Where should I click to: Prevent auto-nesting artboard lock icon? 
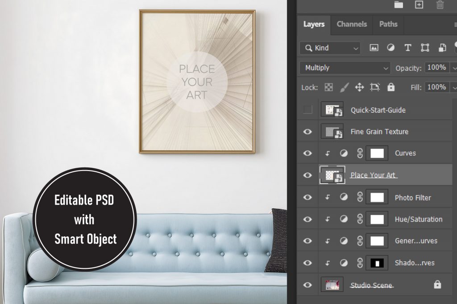[x=375, y=87]
